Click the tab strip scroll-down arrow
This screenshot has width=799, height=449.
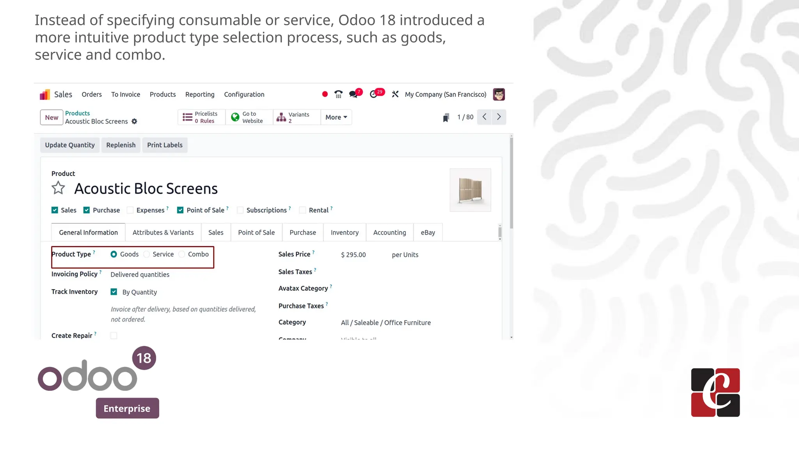click(500, 239)
